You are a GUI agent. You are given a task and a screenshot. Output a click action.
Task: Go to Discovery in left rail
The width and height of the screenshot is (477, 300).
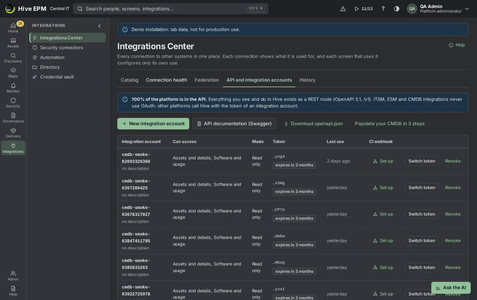13,58
